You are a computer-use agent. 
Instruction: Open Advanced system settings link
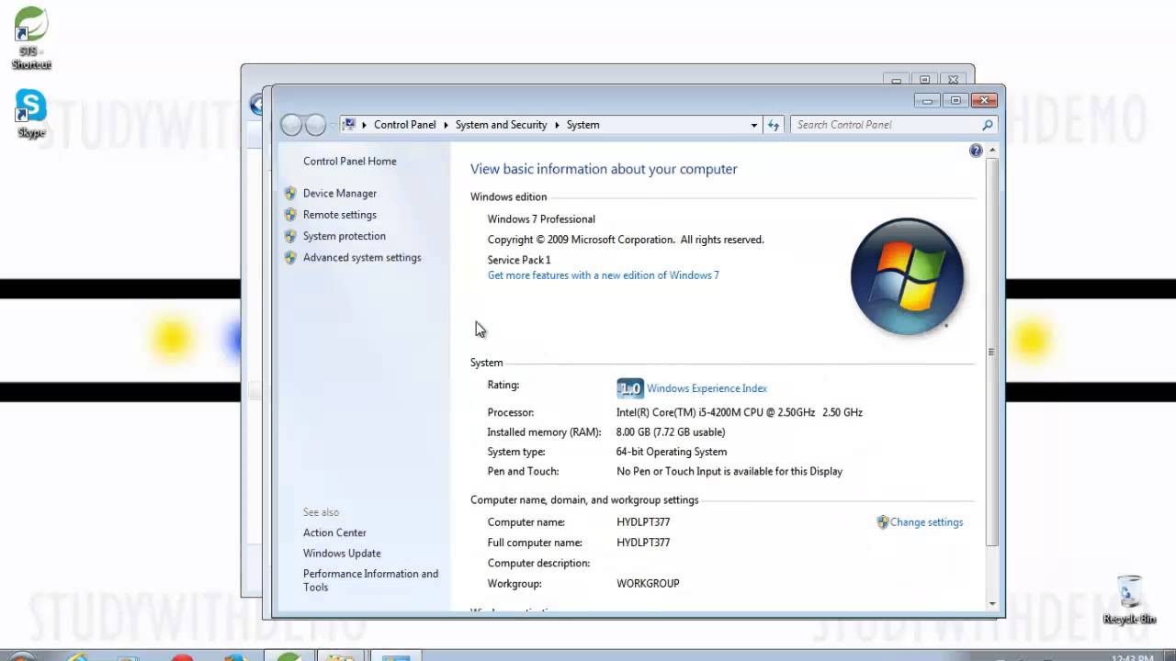(362, 258)
